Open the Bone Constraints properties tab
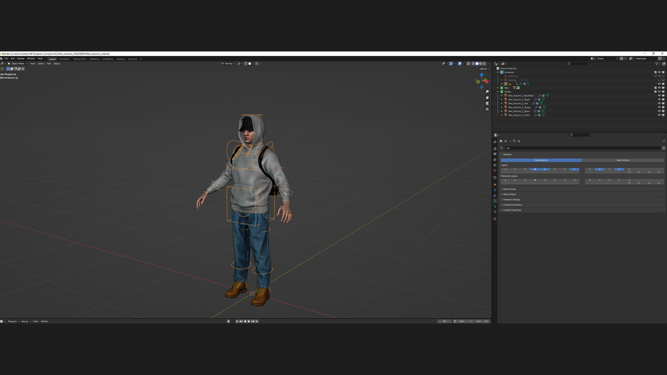Viewport: 667px width, 375px height. click(x=495, y=212)
